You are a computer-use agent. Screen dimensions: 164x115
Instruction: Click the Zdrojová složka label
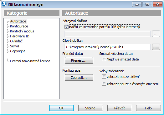(75, 21)
